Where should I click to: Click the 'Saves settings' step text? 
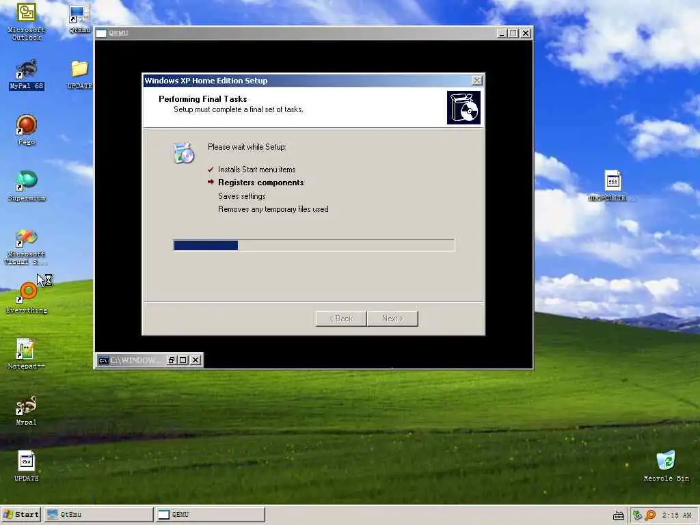[241, 196]
